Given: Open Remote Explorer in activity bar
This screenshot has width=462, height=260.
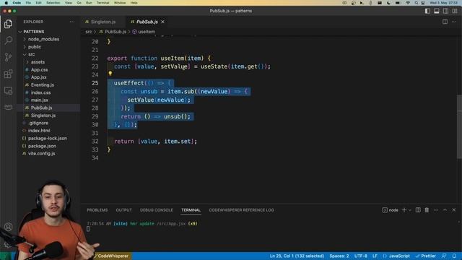Looking at the screenshot, I should point(8,90).
